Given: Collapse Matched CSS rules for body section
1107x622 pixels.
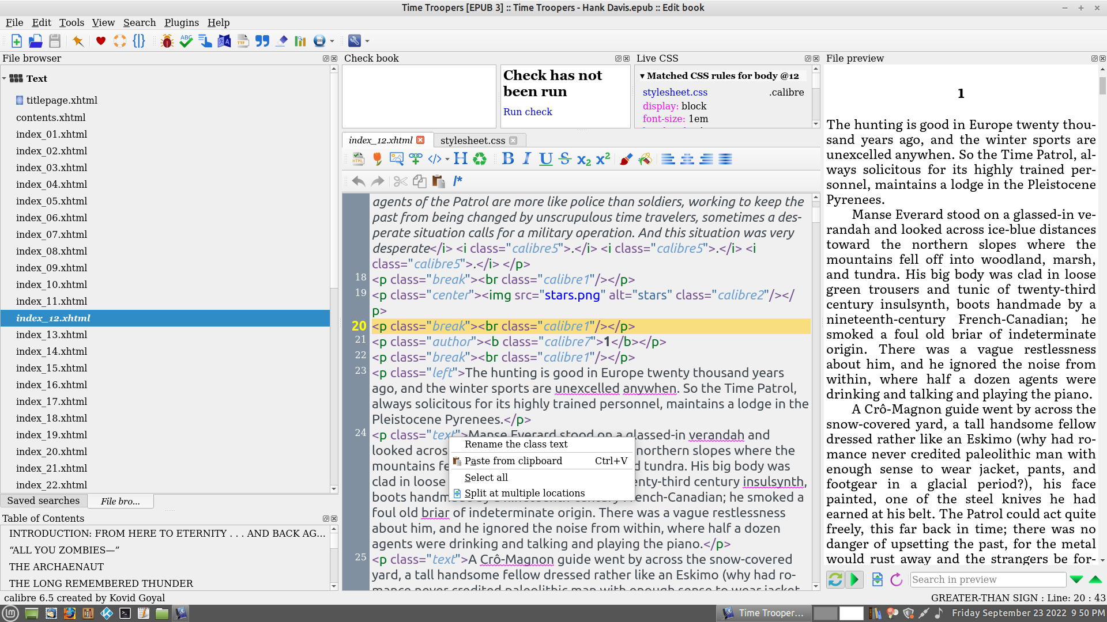Looking at the screenshot, I should (642, 76).
